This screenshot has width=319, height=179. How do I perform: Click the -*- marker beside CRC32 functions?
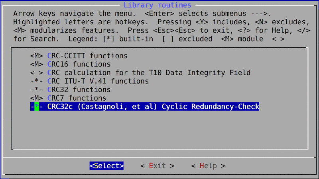(37, 90)
